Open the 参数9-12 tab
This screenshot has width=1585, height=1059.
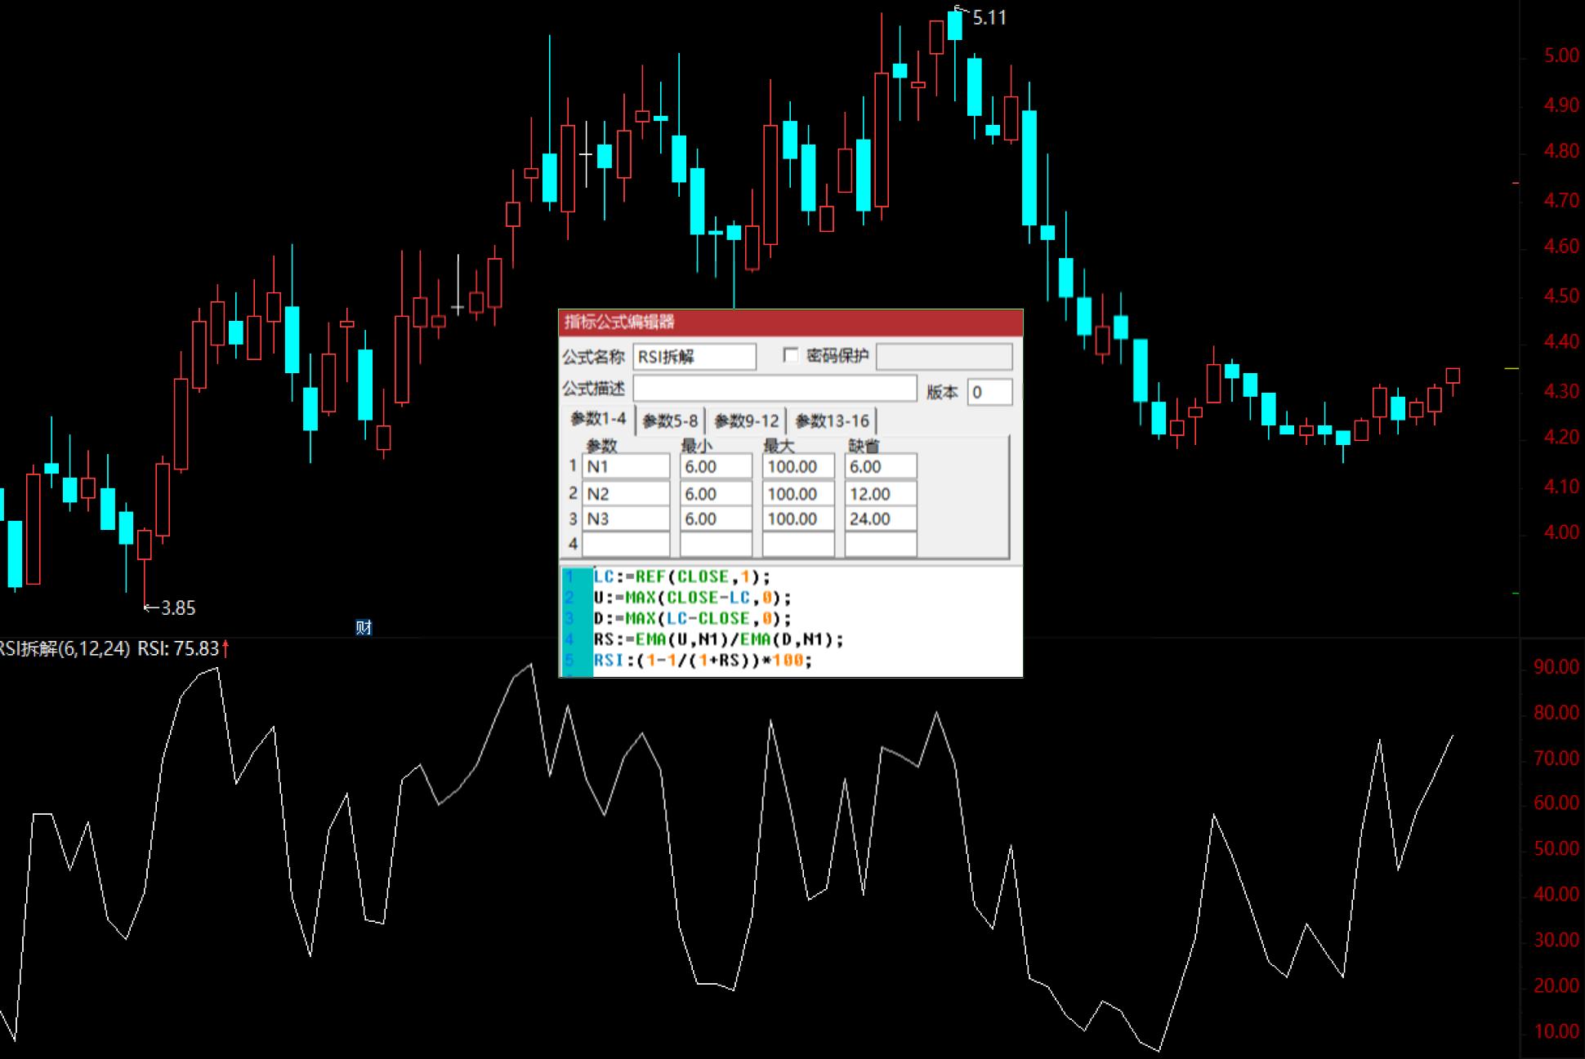(x=746, y=421)
